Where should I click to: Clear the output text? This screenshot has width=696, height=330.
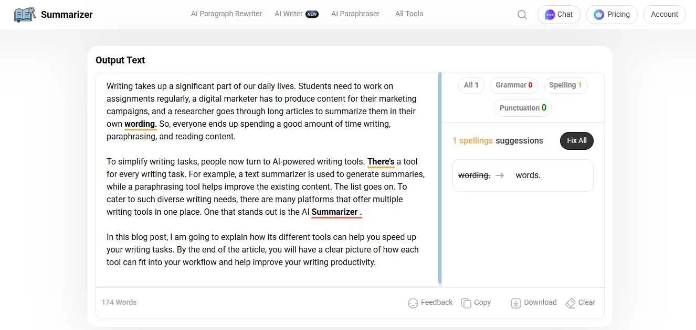(x=580, y=302)
